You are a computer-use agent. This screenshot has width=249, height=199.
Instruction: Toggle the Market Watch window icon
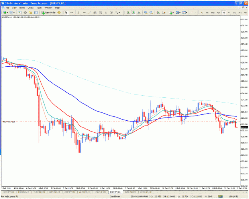[x=20, y=12]
